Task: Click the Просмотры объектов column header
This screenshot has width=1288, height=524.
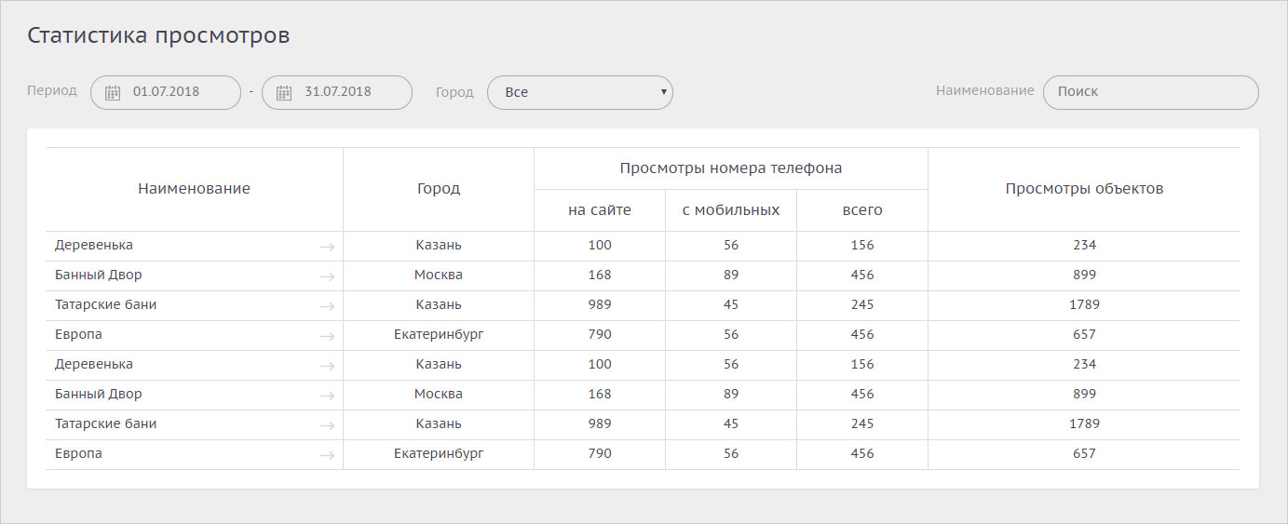Action: [x=1084, y=189]
